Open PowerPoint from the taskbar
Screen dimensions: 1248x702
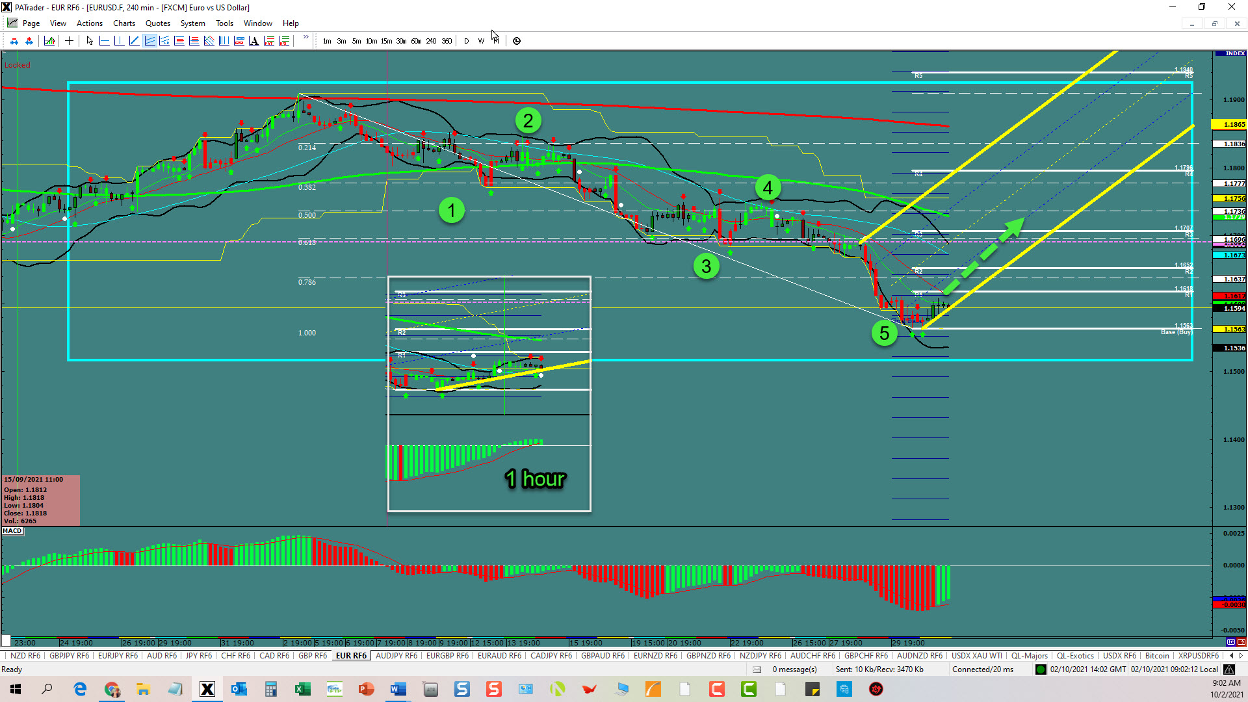(x=366, y=689)
